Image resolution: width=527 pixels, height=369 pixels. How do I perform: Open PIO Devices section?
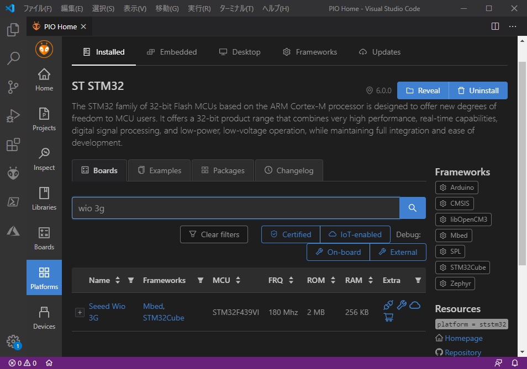(44, 318)
